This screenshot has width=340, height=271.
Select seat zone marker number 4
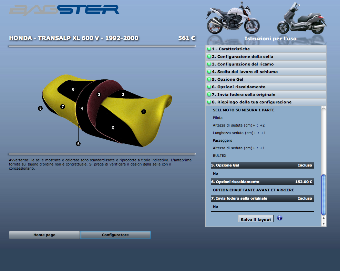pos(82,108)
